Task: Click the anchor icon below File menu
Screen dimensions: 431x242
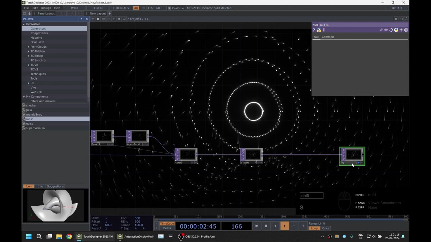Action: click(29, 13)
